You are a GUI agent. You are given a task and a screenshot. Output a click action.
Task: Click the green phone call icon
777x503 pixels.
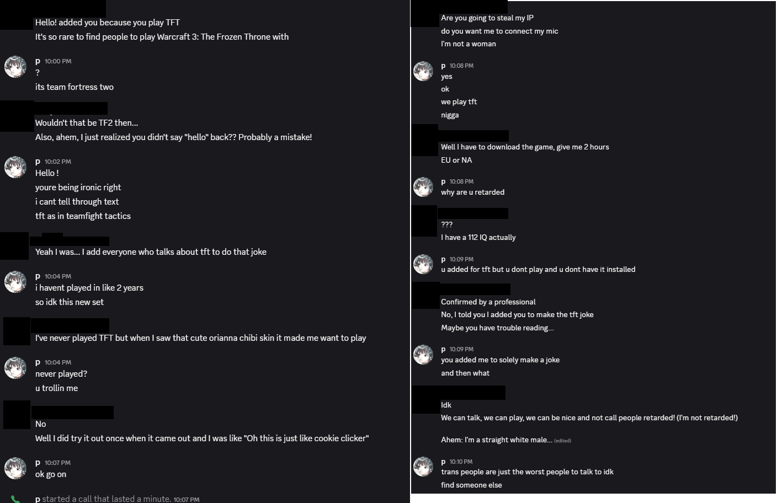tap(15, 499)
